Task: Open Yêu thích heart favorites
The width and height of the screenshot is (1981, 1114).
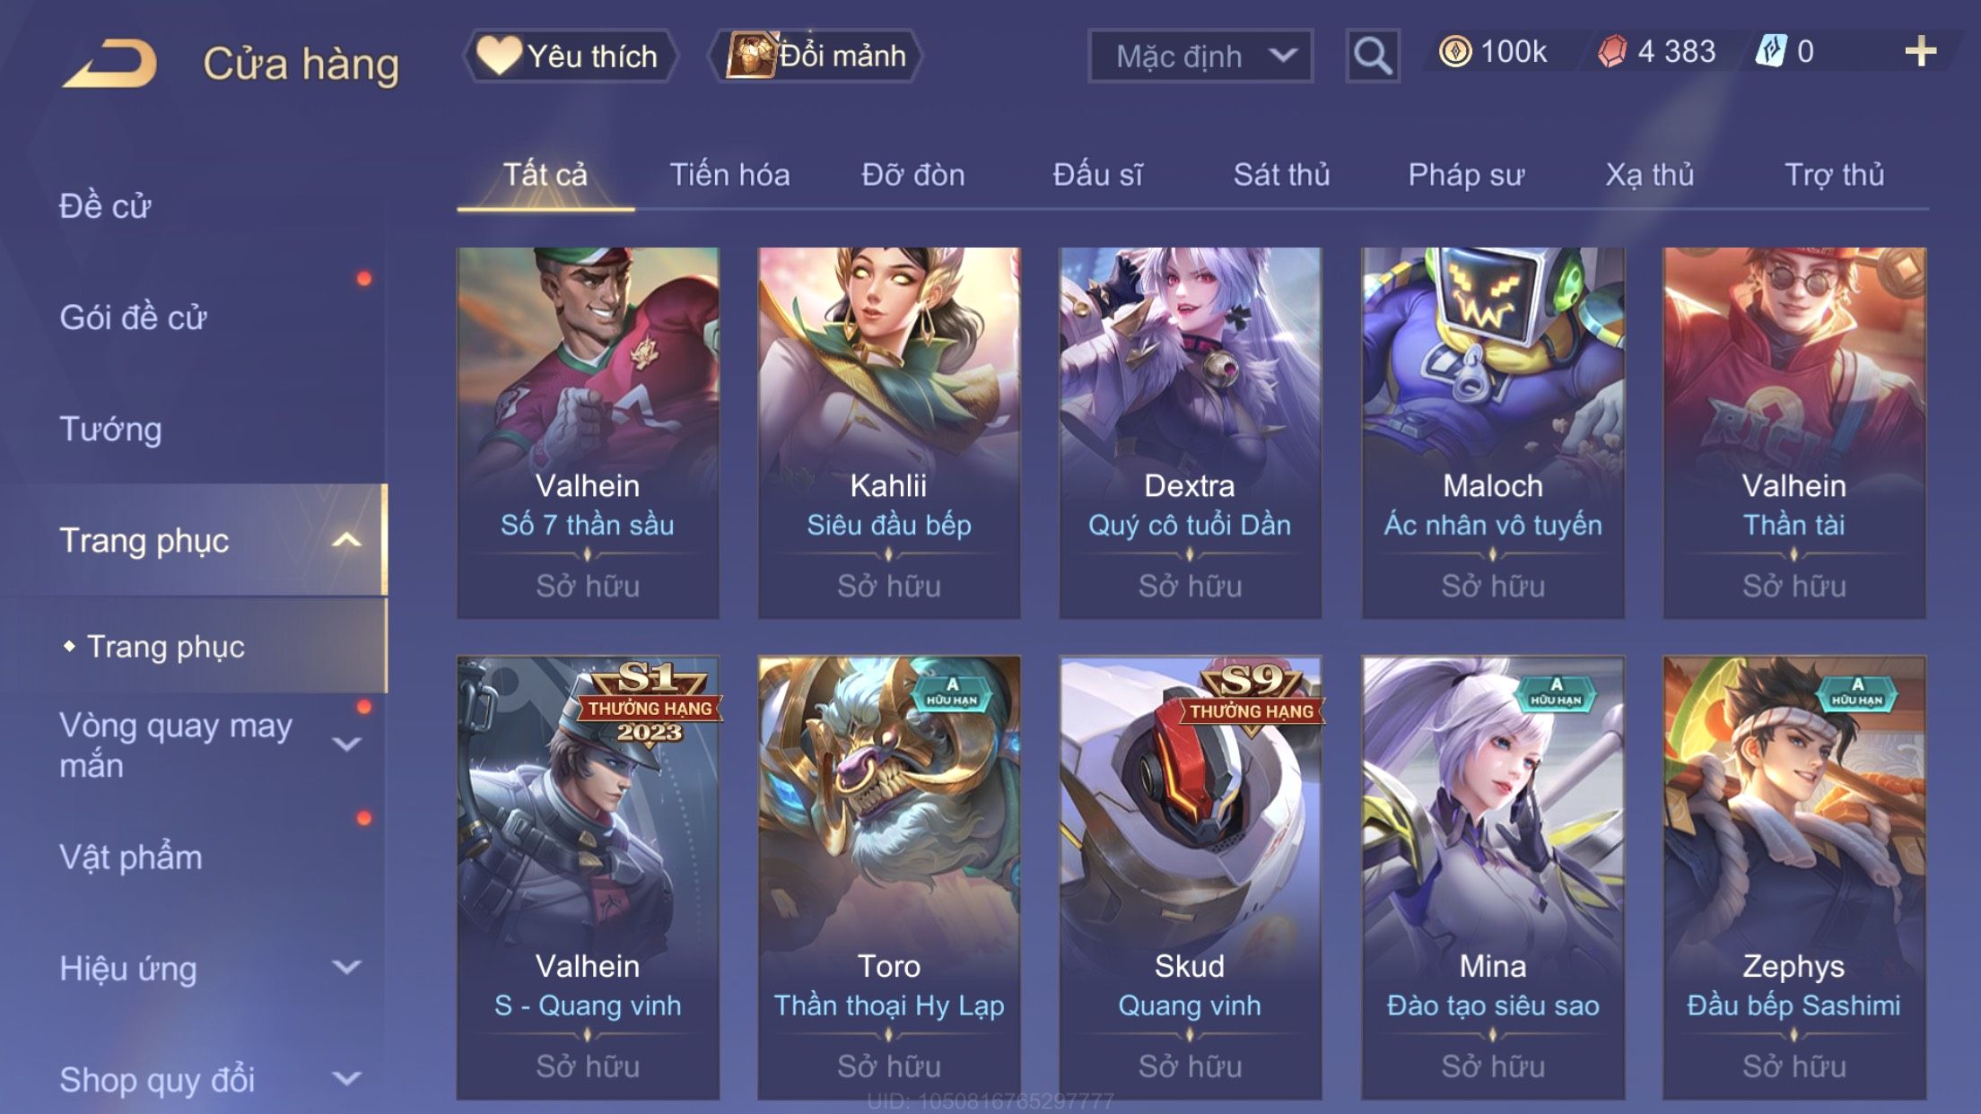Action: pyautogui.click(x=570, y=56)
